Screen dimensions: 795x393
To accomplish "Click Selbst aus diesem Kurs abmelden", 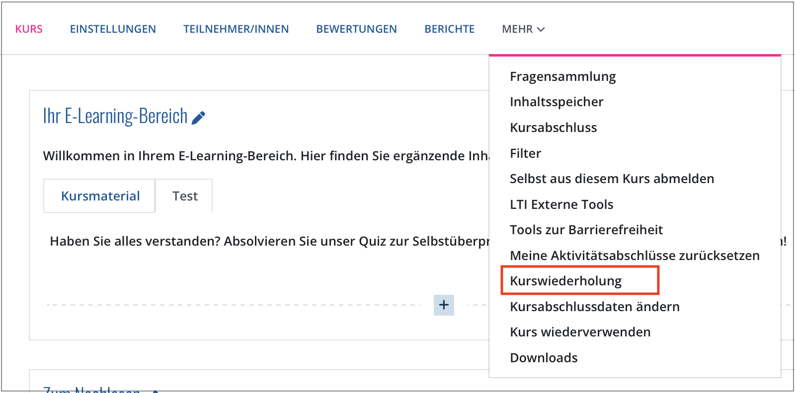I will click(x=612, y=179).
